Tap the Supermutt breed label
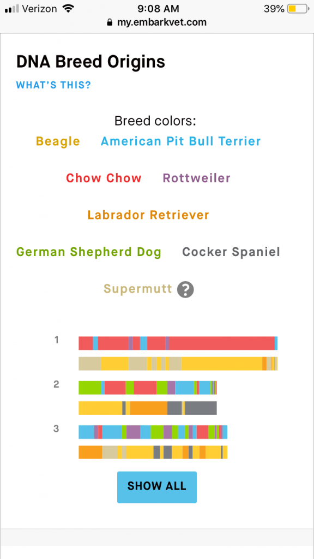The image size is (314, 559). coord(138,288)
